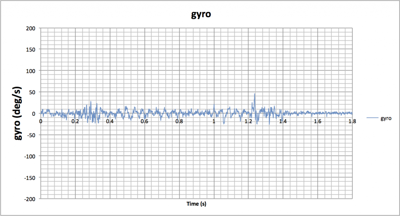Screen dimensions: 400x216
Task: Click the 'Time (s)' horizontal axis title
Action: click(x=196, y=204)
